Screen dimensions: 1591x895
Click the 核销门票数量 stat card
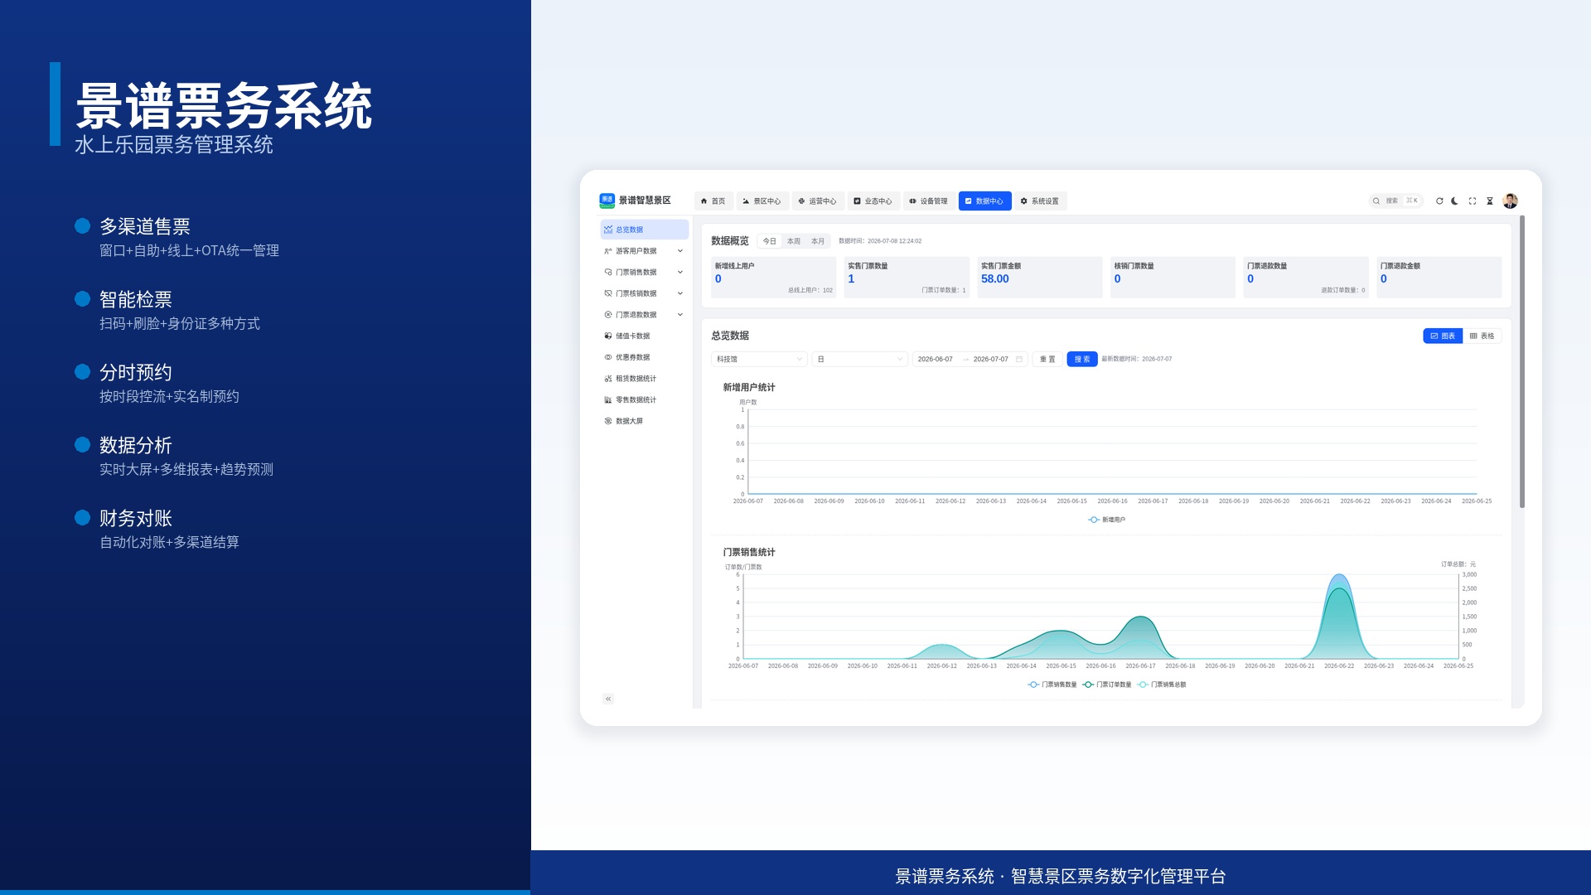(x=1173, y=278)
